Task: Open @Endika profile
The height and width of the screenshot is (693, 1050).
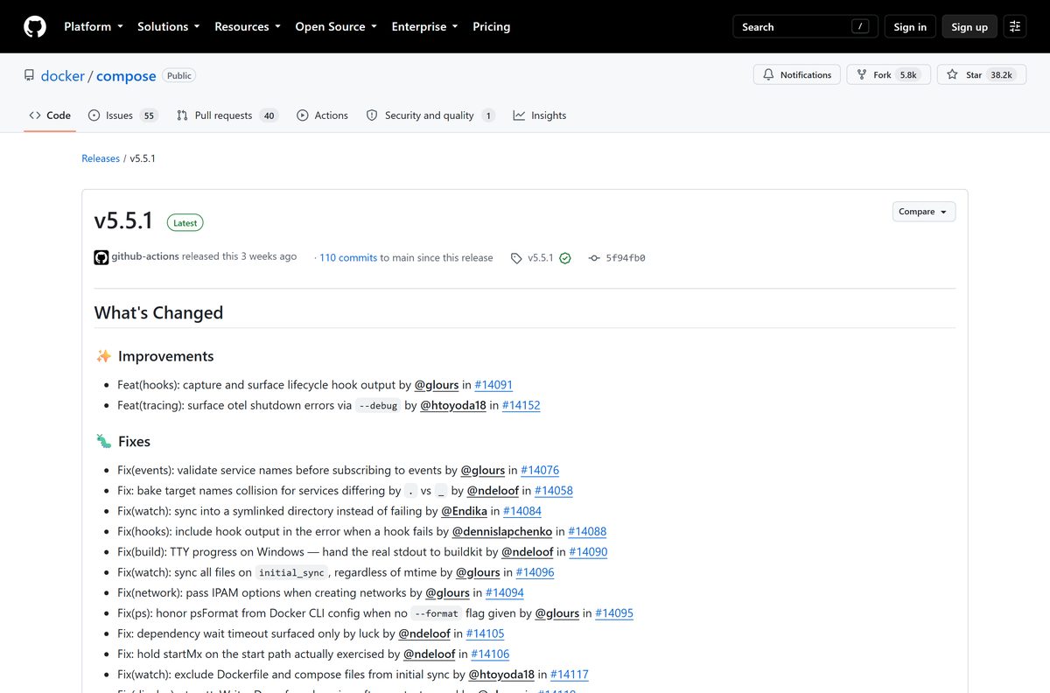Action: [x=464, y=511]
